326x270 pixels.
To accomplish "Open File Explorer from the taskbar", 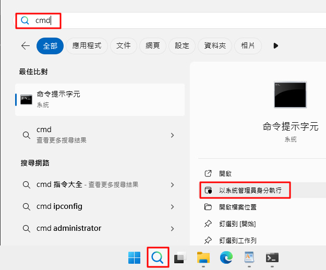I will (x=203, y=257).
